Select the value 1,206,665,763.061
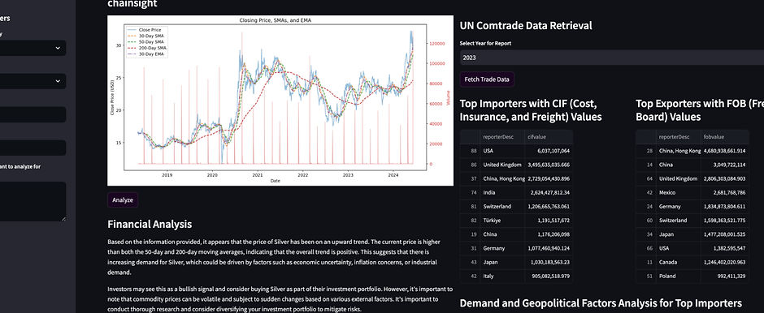The image size is (764, 313). coord(549,207)
